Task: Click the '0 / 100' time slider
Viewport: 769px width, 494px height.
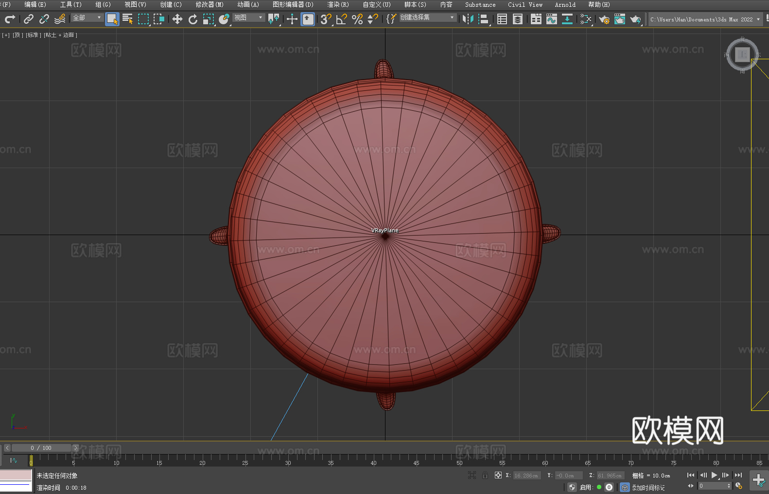Action: pyautogui.click(x=41, y=448)
